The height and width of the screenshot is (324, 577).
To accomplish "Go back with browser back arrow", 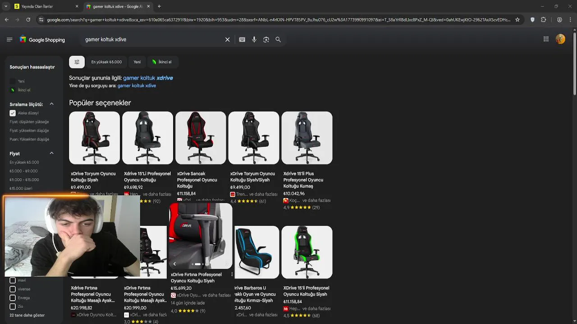I will click(7, 20).
